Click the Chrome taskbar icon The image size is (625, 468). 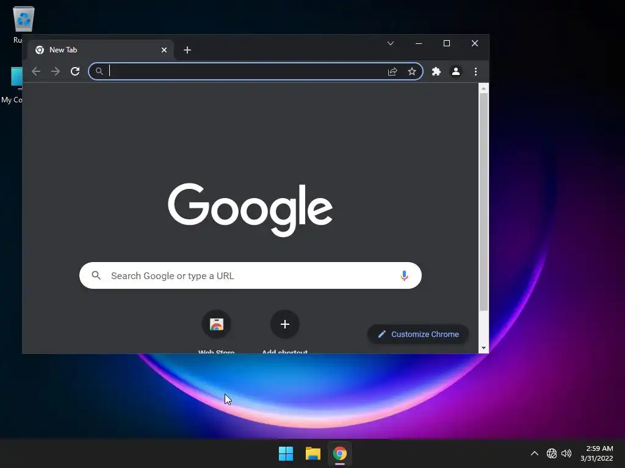pyautogui.click(x=340, y=453)
